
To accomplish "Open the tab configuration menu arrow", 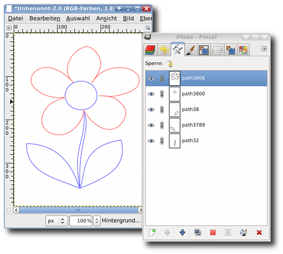I will (x=264, y=49).
